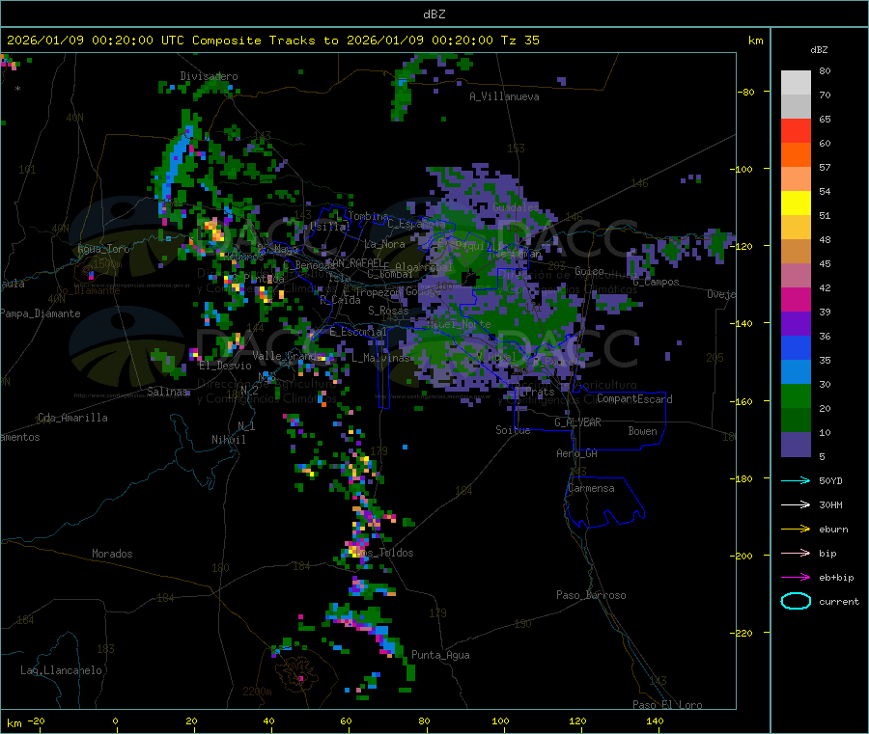Click the white 30HM arrow legend icon
Screen dimensions: 869x734
coord(796,504)
